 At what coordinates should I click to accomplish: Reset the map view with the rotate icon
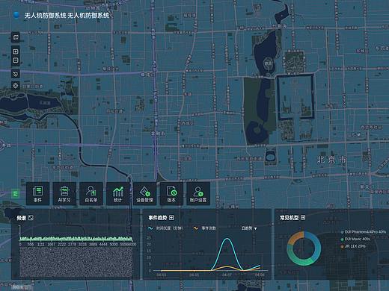point(16,74)
